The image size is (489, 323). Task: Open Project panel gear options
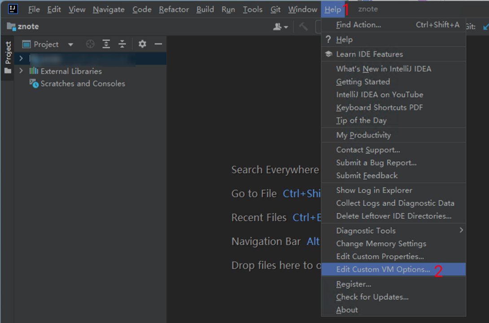coord(142,44)
